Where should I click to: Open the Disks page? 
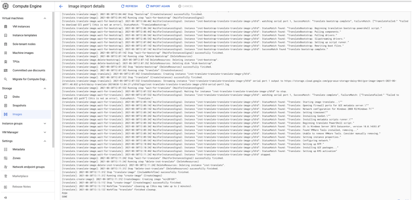point(16,97)
